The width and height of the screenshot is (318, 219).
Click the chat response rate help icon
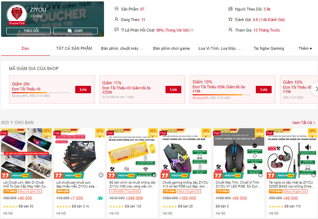point(192,30)
